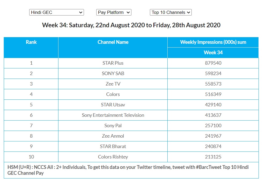
Task: Expand the Pay Platform dropdown
Action: 114,12
